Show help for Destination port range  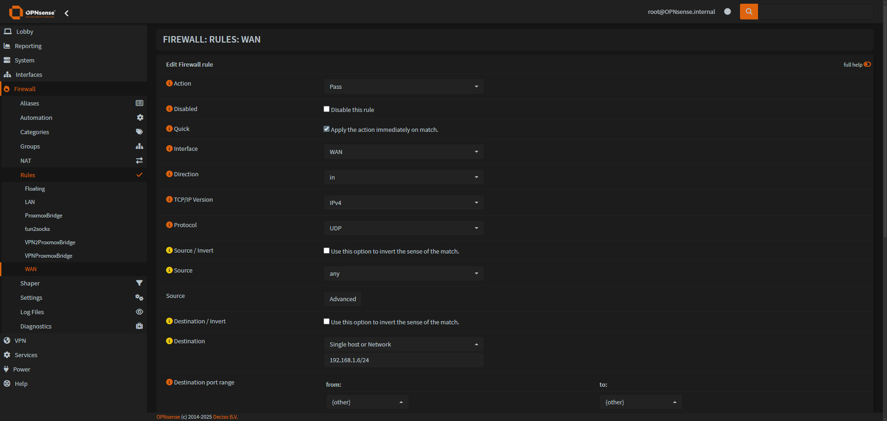click(169, 382)
